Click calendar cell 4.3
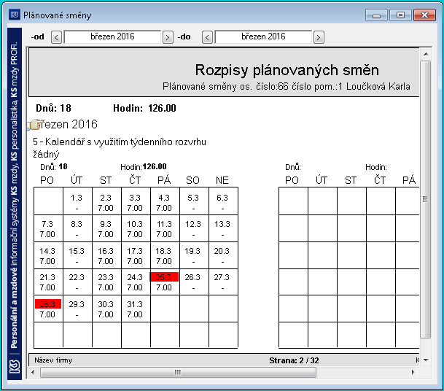444x391 pixels. (x=165, y=201)
